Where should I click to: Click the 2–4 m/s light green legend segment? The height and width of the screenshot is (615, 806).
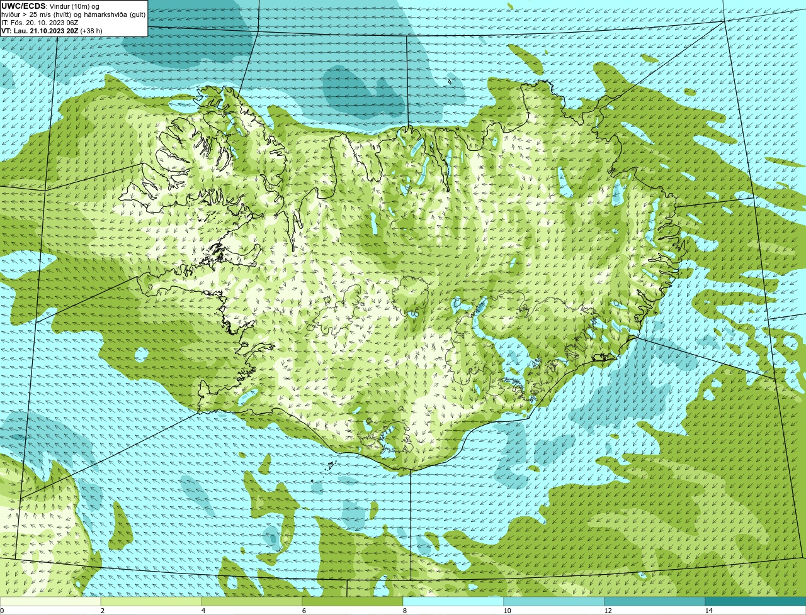151,601
